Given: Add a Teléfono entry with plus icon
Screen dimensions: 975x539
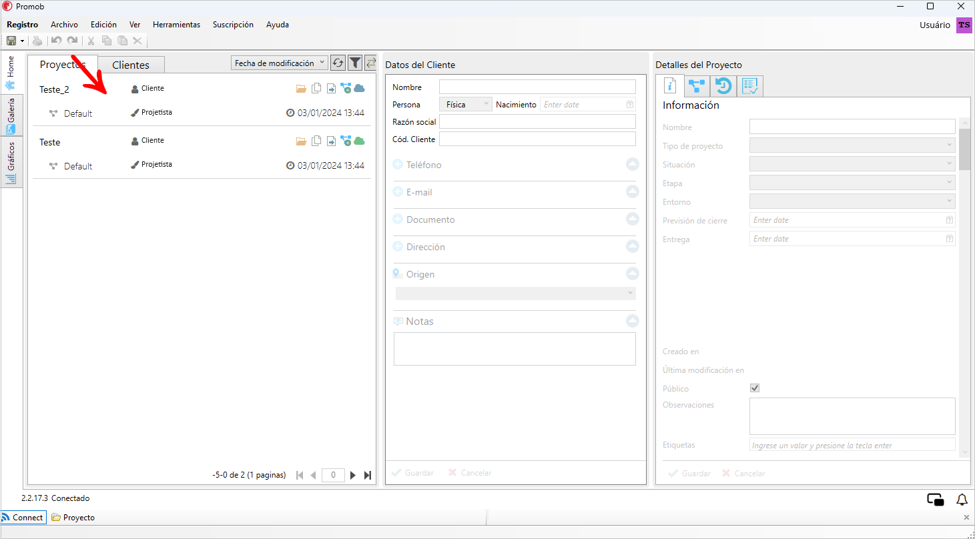Looking at the screenshot, I should click(x=398, y=164).
